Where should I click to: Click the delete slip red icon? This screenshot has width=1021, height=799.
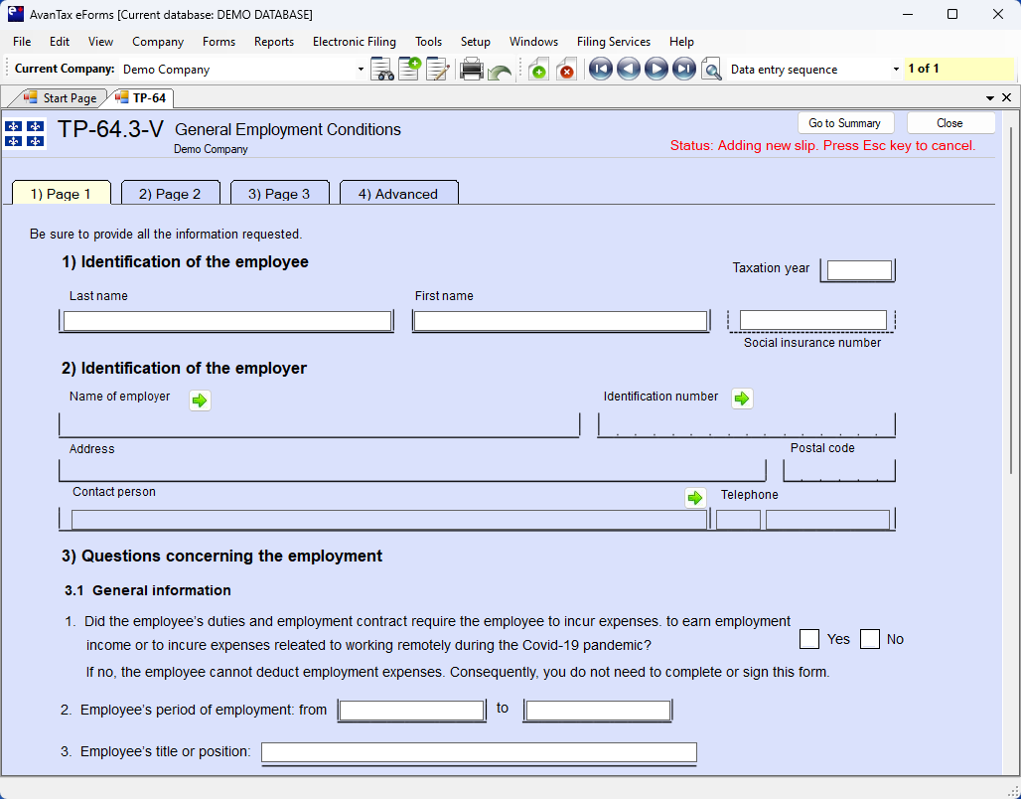point(566,70)
